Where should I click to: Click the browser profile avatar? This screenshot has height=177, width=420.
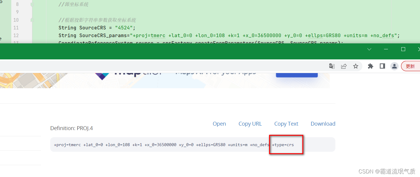click(x=394, y=66)
